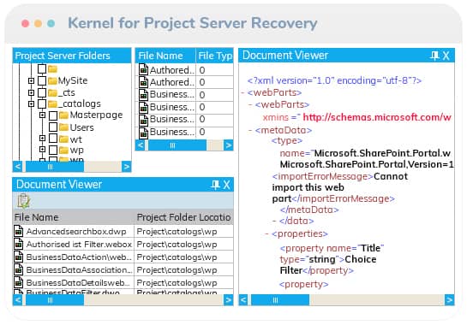Pin the right Document Viewer panel
Viewport: 467px width, 325px height.
pyautogui.click(x=434, y=56)
